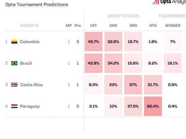Click the MP column header
The image size is (186, 139).
(x=69, y=25)
